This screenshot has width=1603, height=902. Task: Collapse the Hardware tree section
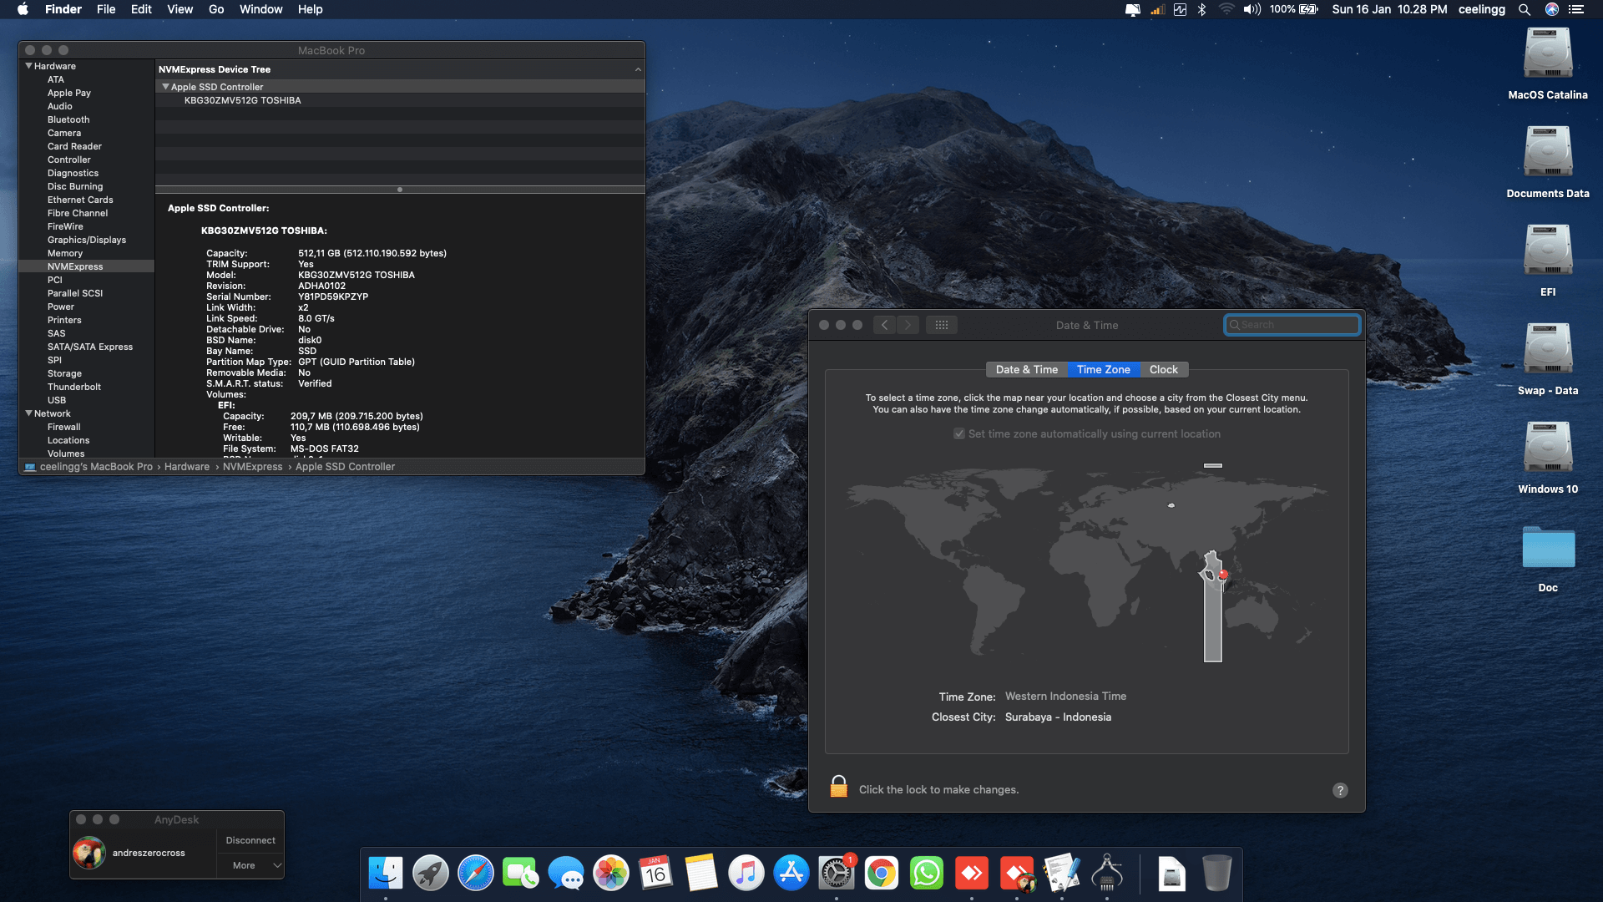tap(29, 66)
